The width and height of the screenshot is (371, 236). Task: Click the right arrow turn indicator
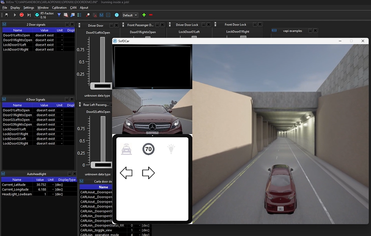(148, 173)
